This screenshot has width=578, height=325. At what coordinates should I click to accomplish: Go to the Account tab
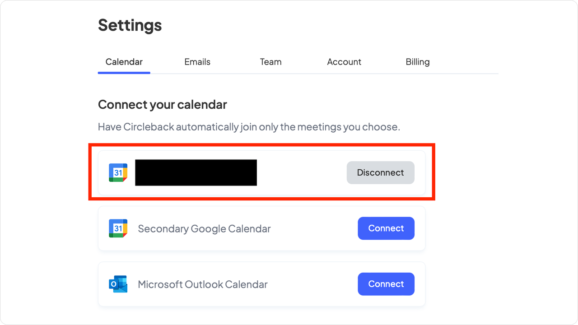(344, 62)
